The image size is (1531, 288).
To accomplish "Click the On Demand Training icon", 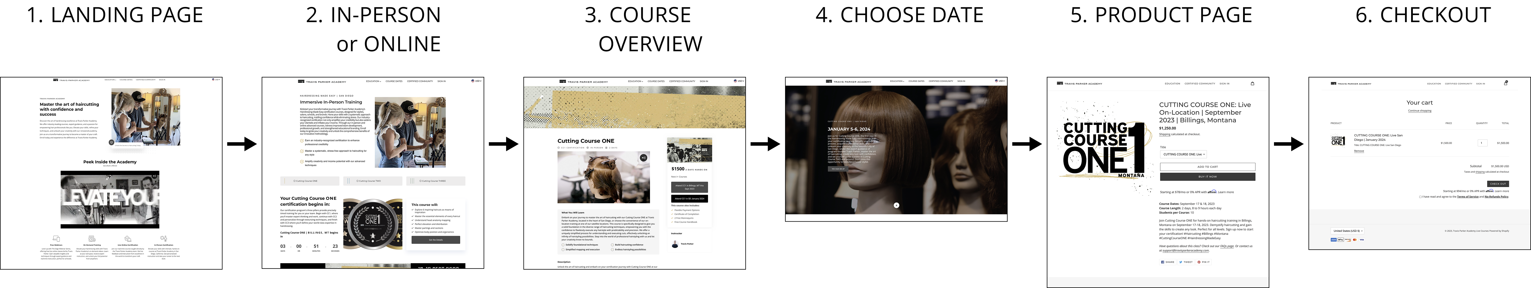I will [x=92, y=239].
